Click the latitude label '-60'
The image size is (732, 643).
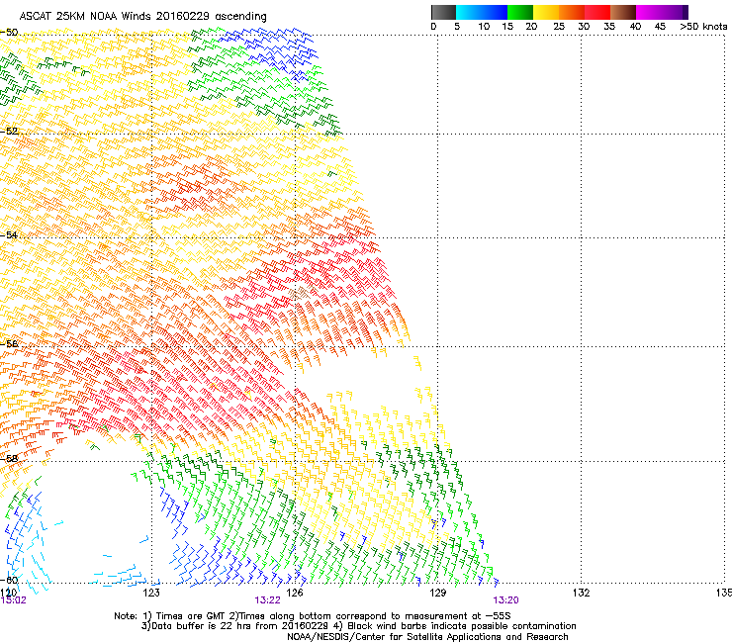9,580
